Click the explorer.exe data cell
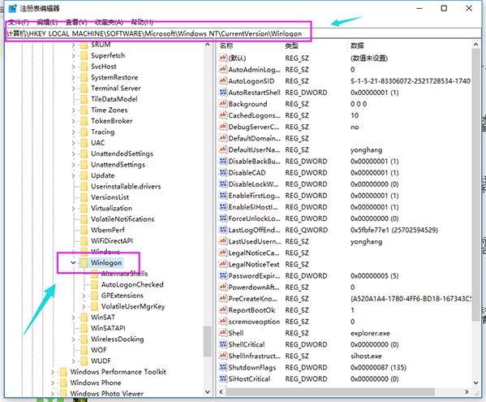 pos(370,333)
